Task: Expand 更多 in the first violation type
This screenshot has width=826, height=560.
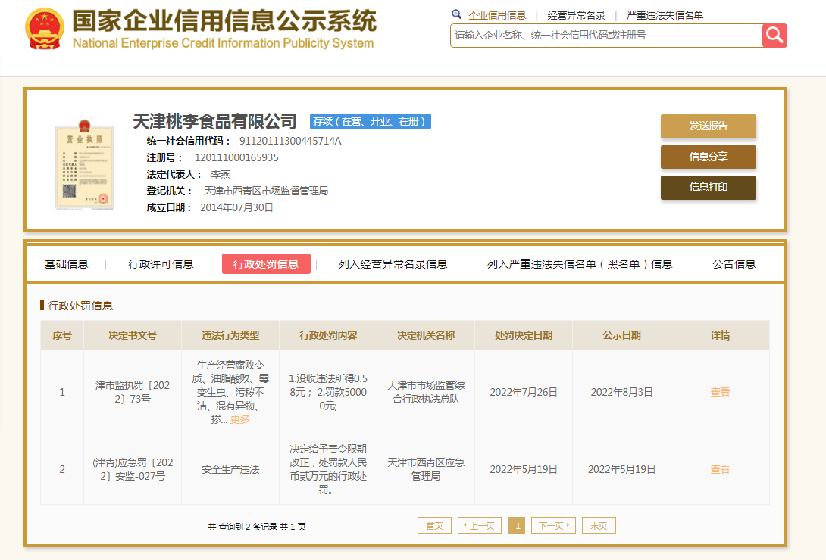Action: (x=239, y=419)
